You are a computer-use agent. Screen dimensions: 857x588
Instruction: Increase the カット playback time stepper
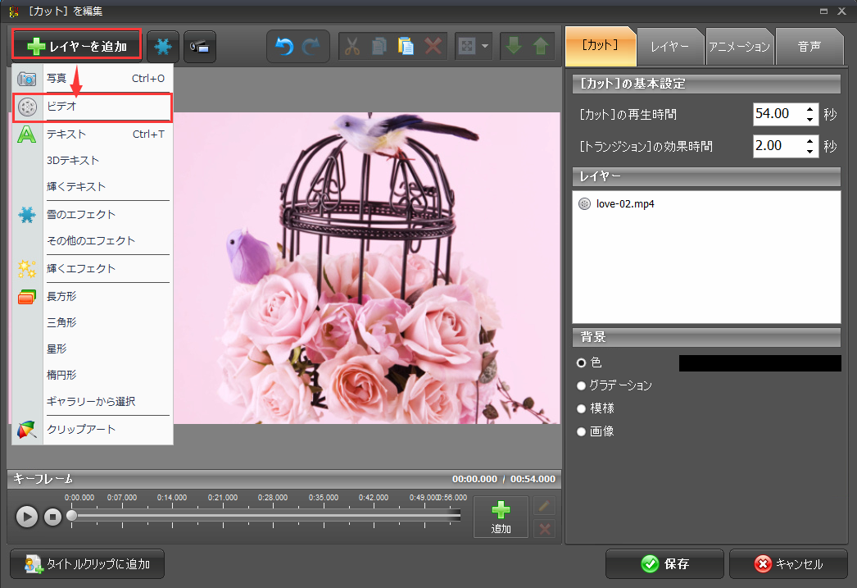810,109
